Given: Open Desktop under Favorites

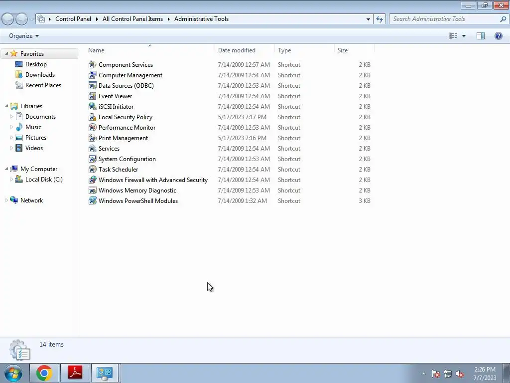Looking at the screenshot, I should pyautogui.click(x=36, y=64).
